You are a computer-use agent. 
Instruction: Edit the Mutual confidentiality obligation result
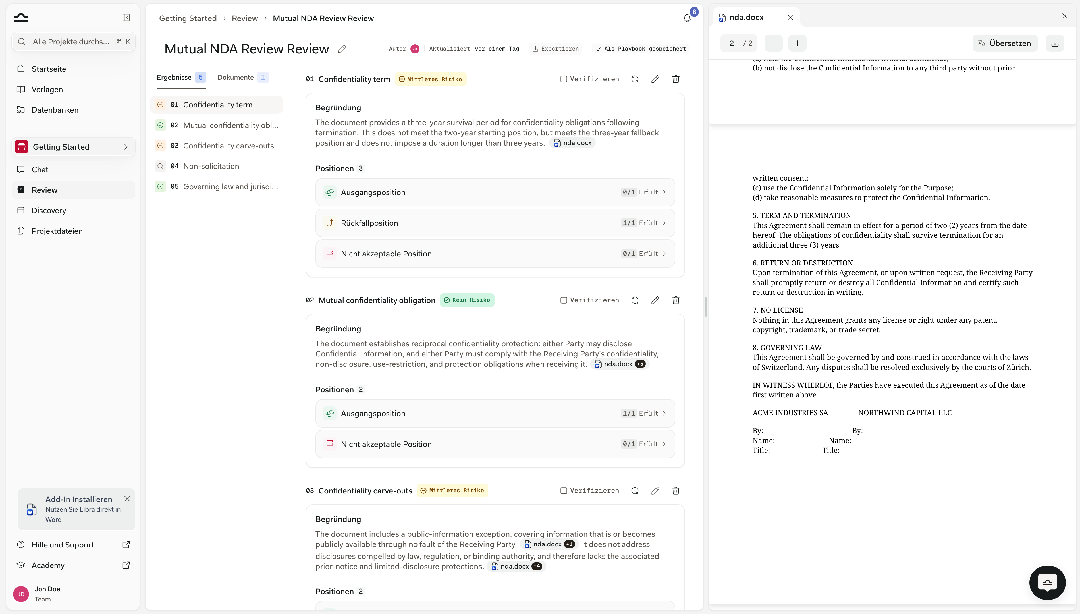point(655,300)
